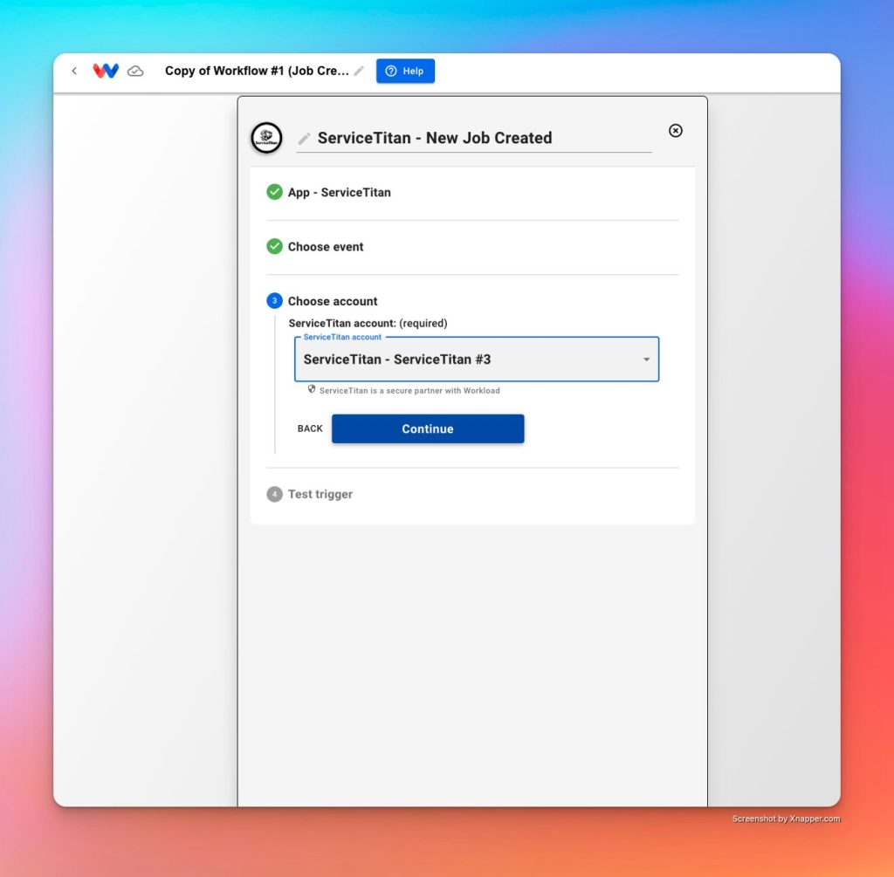Screen dimensions: 894x877
Task: Click pencil icon beside trigger title
Action: (305, 138)
